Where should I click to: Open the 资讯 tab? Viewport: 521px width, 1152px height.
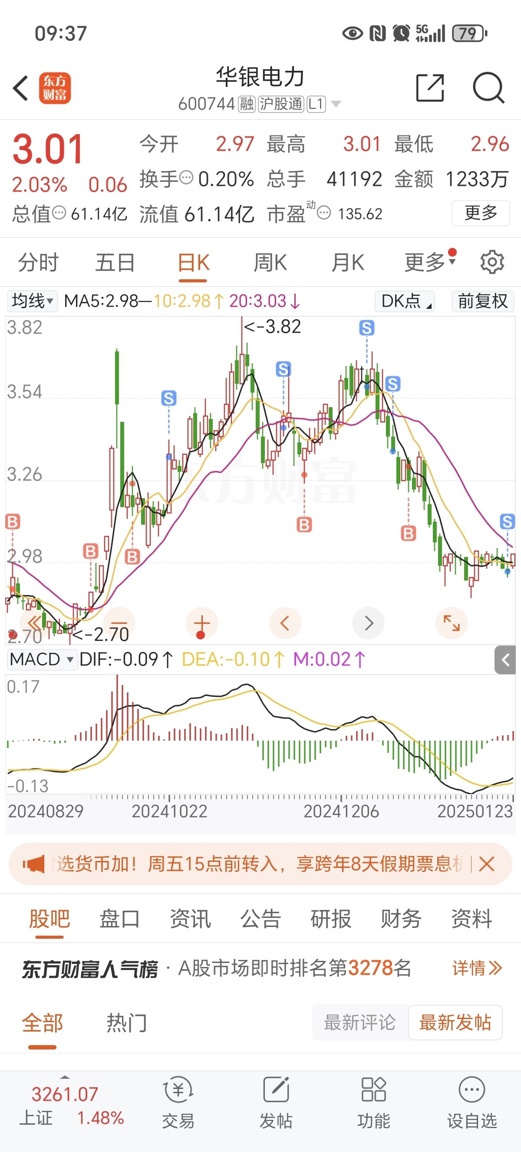coord(190,919)
